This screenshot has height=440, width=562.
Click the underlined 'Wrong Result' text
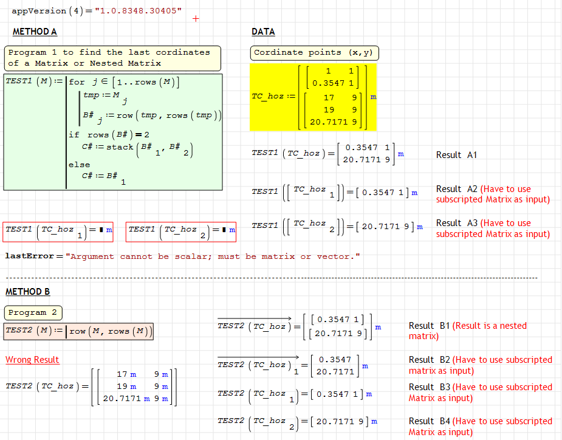click(32, 360)
